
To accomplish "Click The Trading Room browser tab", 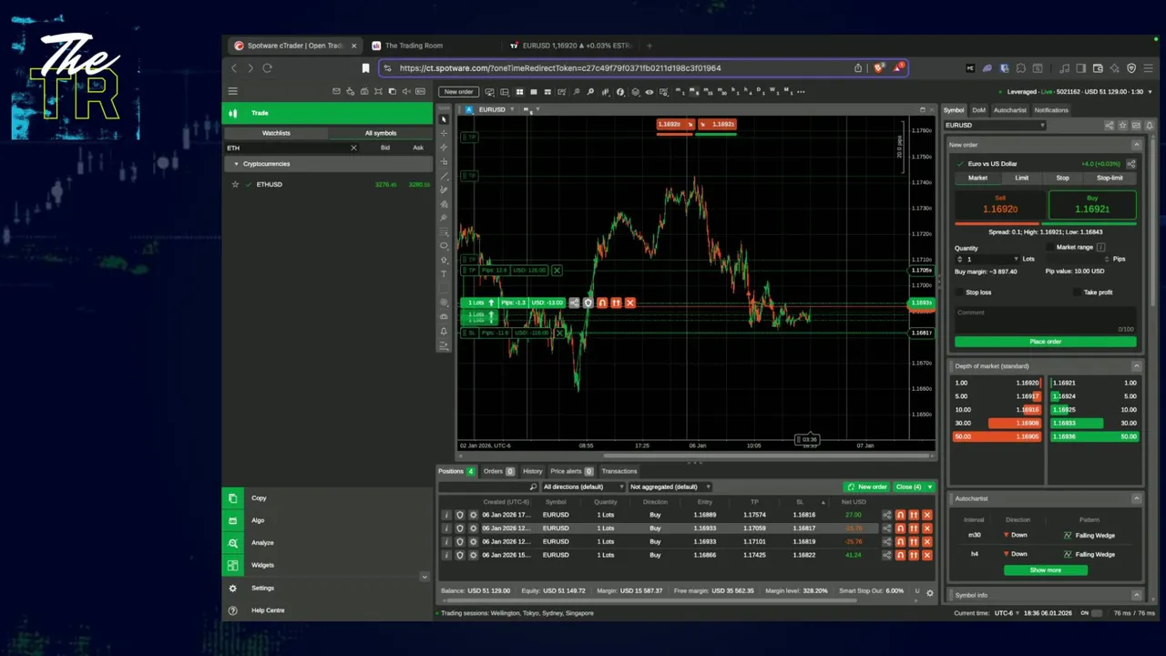I will [x=414, y=46].
